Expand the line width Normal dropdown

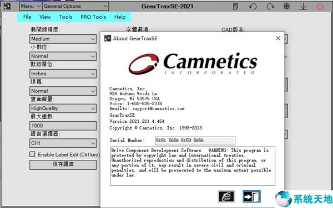click(x=63, y=91)
